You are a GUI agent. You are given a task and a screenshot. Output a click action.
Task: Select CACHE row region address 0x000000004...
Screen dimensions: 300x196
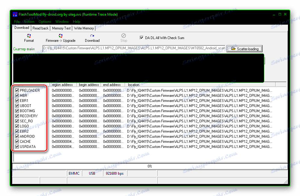point(63,142)
